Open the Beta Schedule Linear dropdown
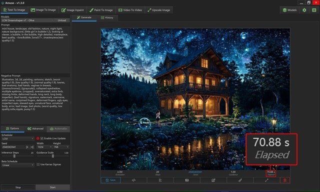Screen dimensions: 320x192 pos(18,165)
